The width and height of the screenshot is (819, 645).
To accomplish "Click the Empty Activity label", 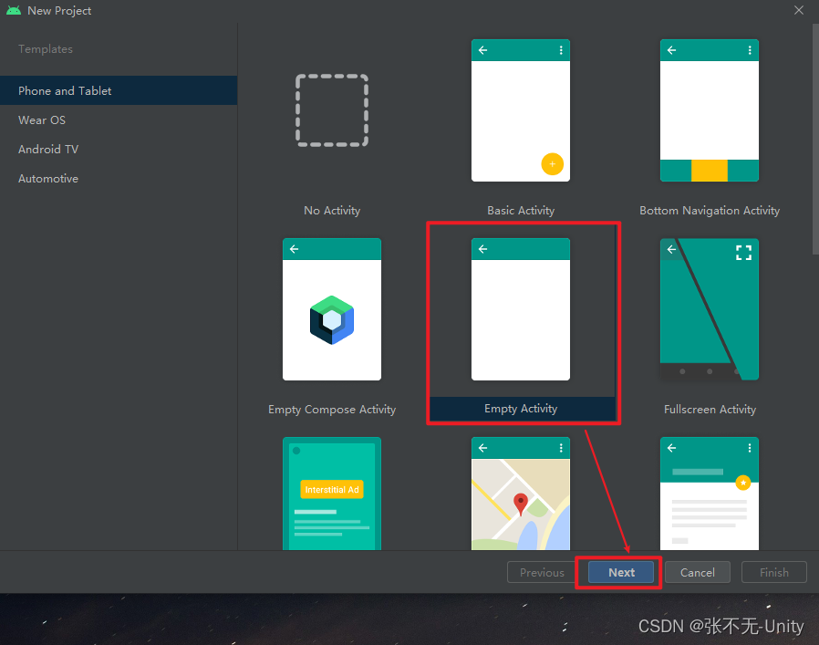I will (521, 408).
